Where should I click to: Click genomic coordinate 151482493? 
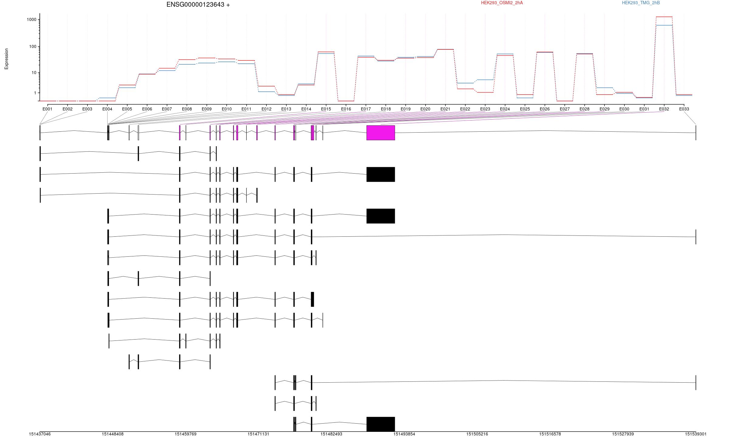[x=331, y=434]
